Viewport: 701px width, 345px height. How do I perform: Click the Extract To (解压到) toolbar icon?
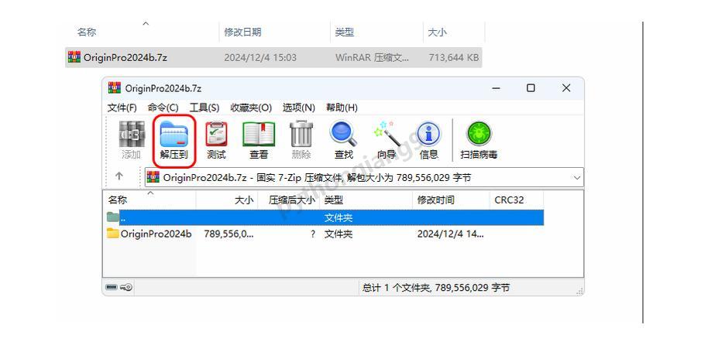click(174, 134)
